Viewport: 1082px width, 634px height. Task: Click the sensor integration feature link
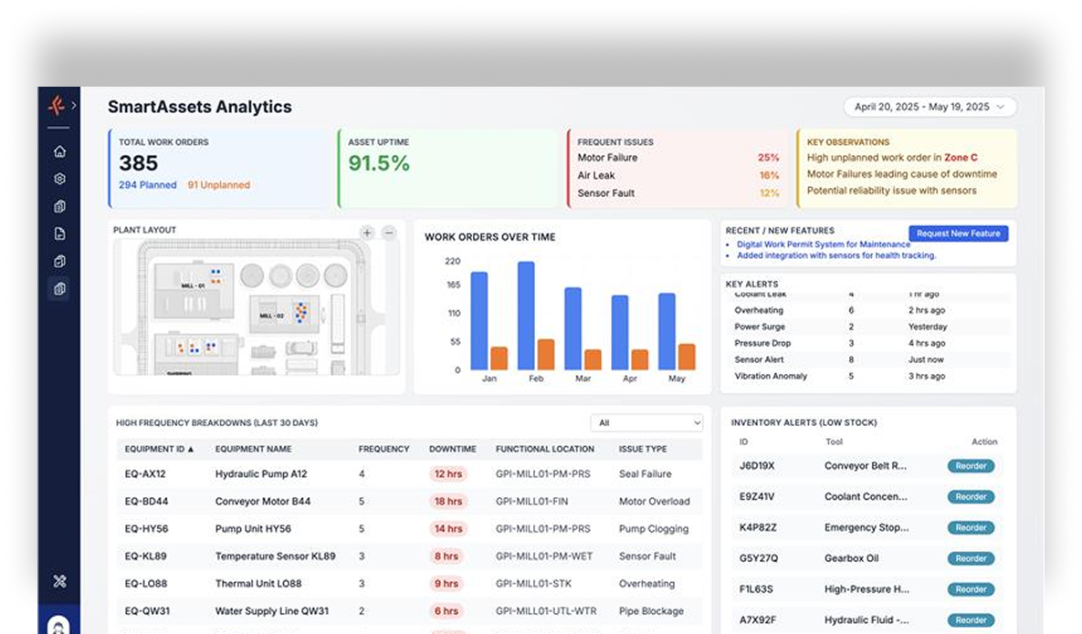(x=835, y=256)
